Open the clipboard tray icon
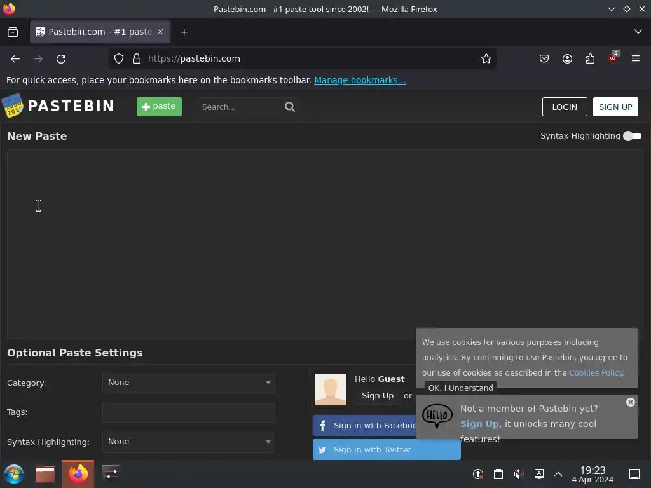651x488 pixels. point(498,474)
